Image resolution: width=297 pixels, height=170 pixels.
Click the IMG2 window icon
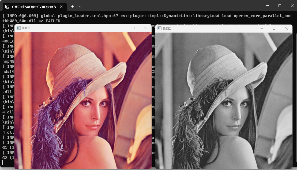160,28
